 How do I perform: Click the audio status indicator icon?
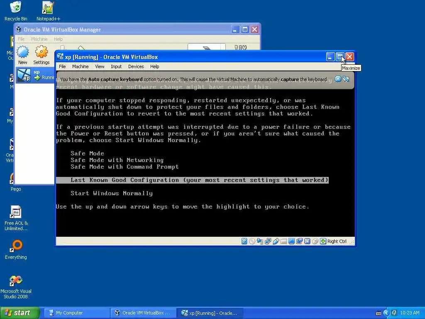click(260, 241)
